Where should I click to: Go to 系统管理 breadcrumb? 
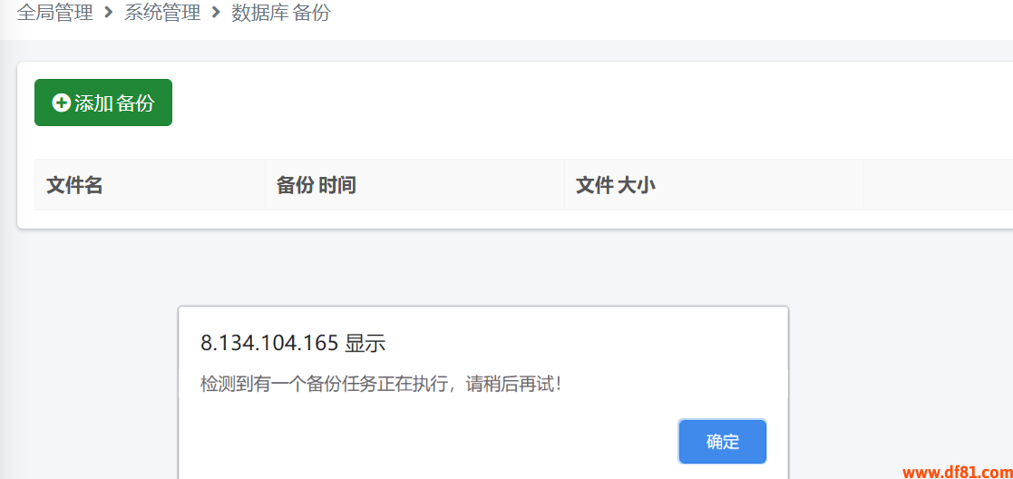coord(162,13)
